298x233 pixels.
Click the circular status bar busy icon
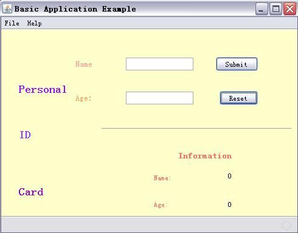pos(286,226)
